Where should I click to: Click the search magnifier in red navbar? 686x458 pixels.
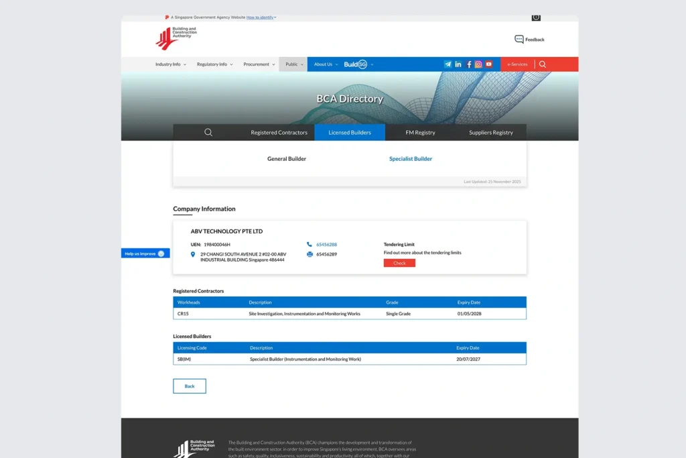(x=543, y=64)
